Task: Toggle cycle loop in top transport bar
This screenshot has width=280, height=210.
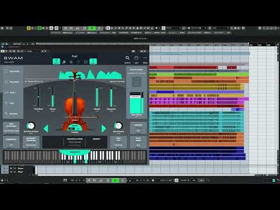Action: (78, 29)
